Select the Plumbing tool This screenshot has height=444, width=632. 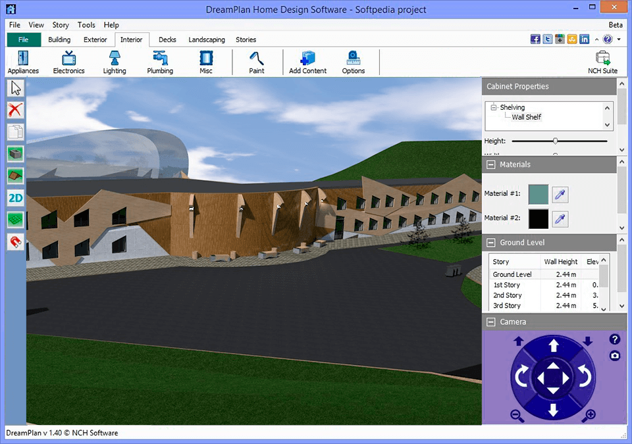(159, 62)
